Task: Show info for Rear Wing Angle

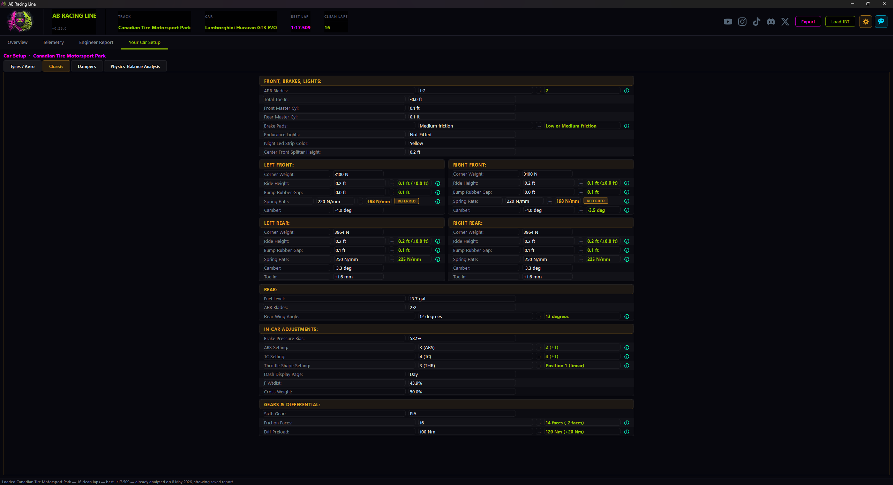Action: [626, 316]
